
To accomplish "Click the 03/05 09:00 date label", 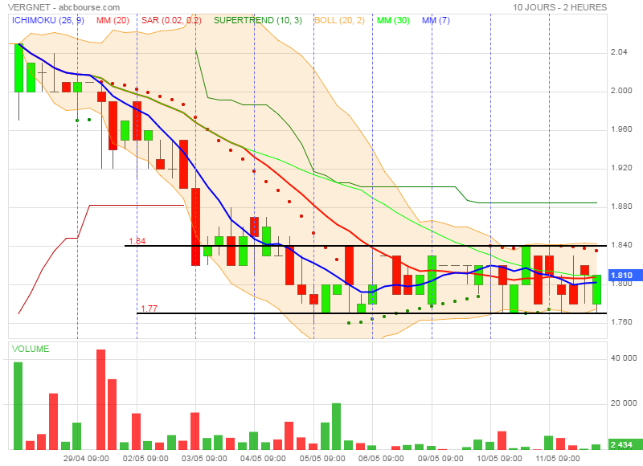I will tap(204, 458).
